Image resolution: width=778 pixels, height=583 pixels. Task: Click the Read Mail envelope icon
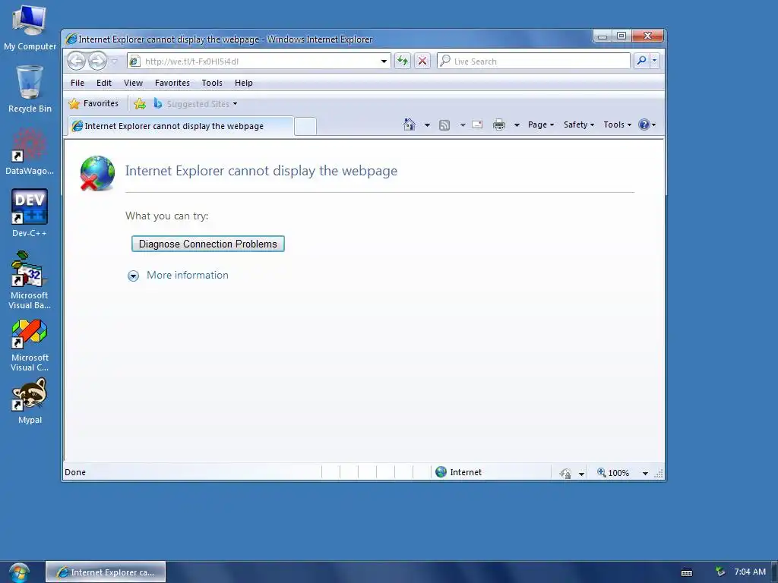click(477, 124)
